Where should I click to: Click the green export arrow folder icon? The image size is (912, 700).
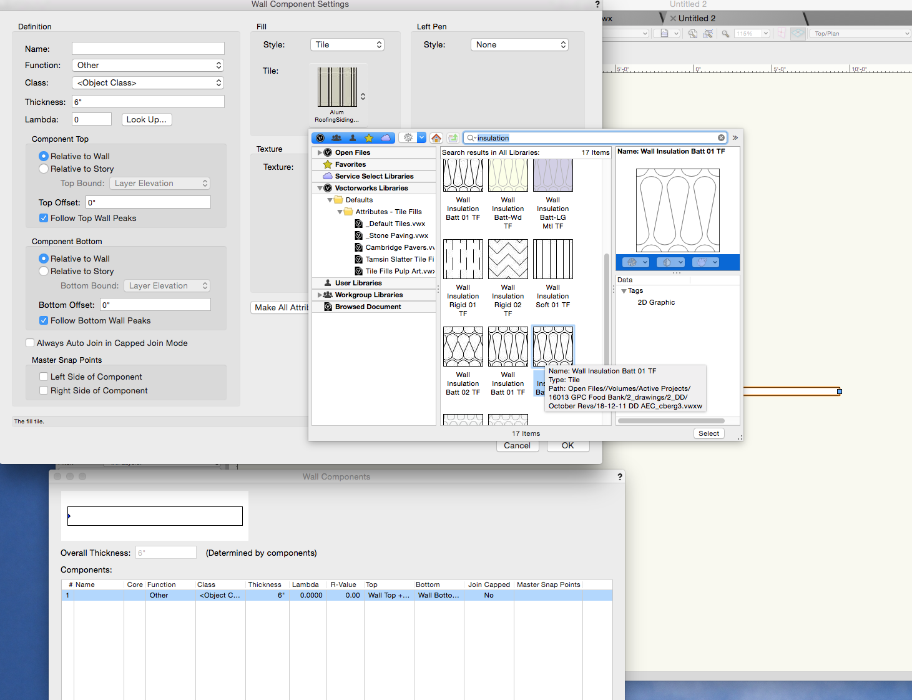coord(453,138)
